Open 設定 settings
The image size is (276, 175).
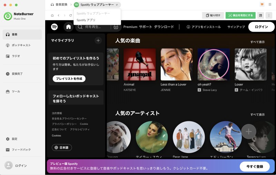click(22, 139)
